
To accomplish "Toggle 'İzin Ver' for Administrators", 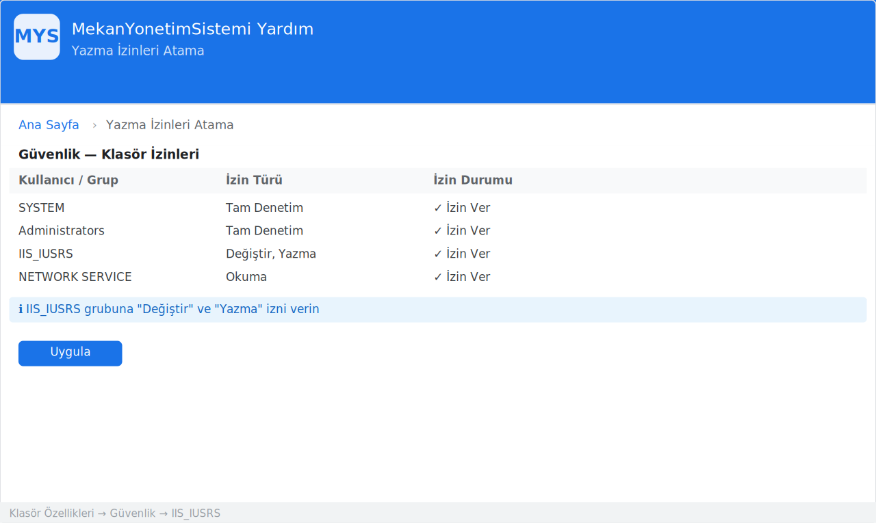I will click(462, 231).
